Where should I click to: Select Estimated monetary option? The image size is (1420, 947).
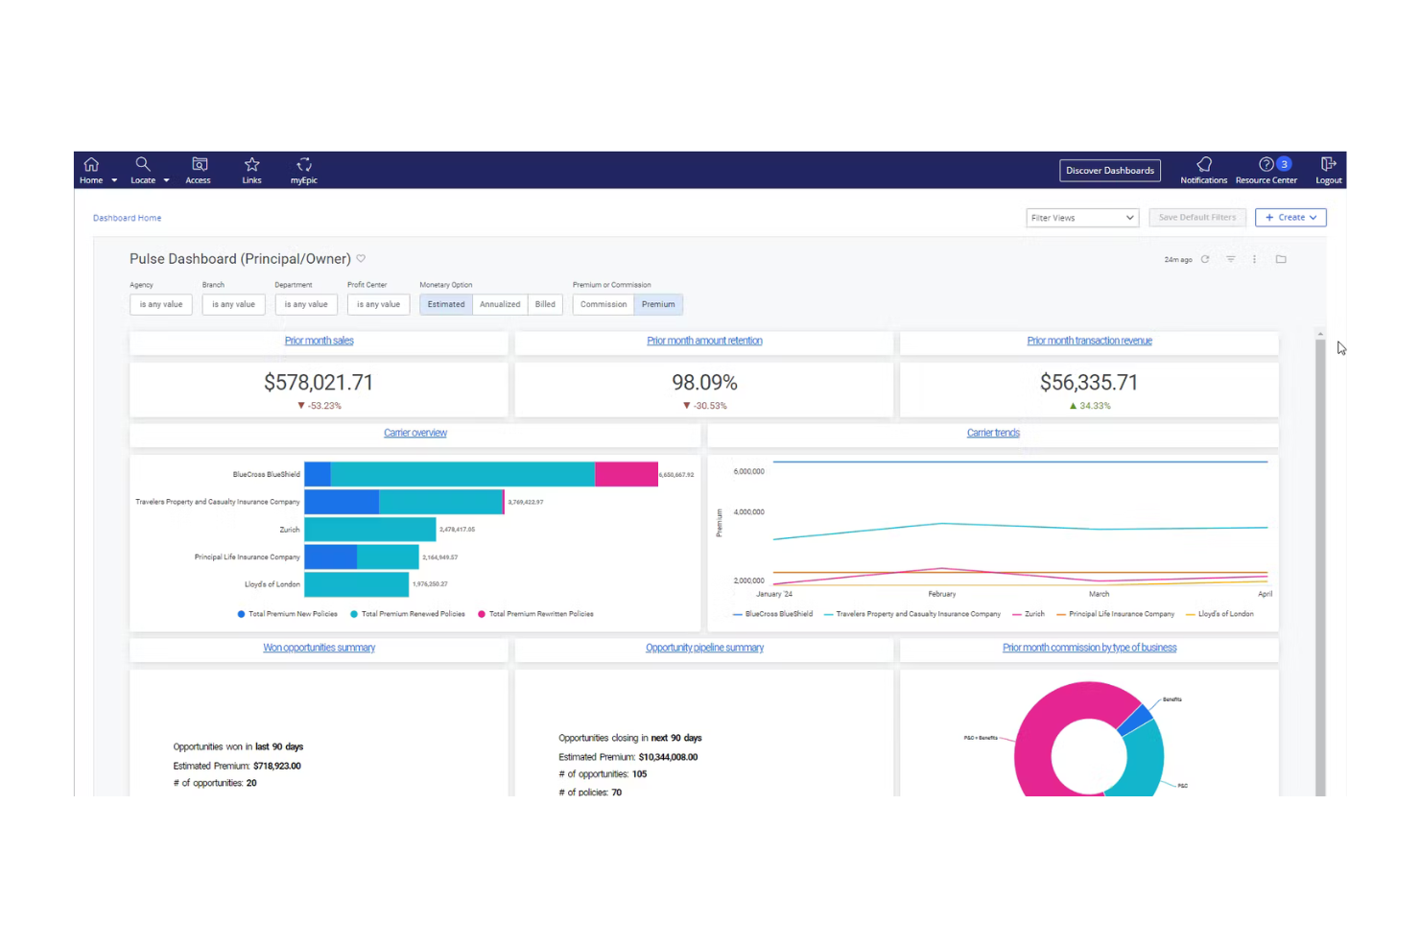click(x=446, y=304)
